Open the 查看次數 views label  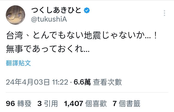pos(108,82)
